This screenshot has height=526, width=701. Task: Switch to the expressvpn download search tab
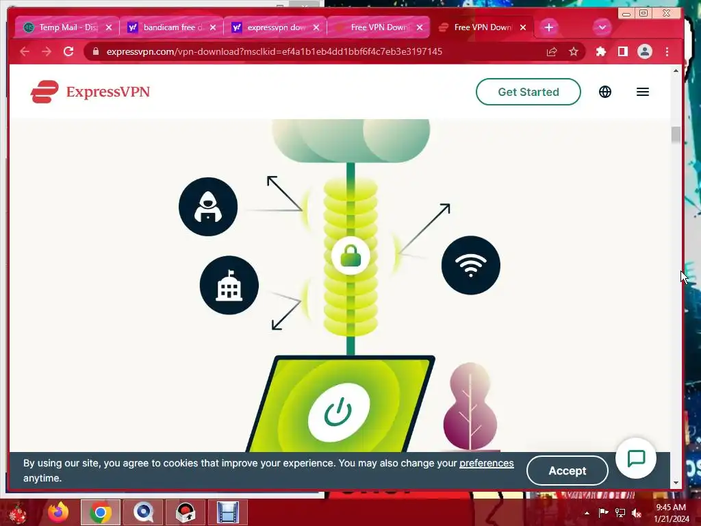click(275, 27)
